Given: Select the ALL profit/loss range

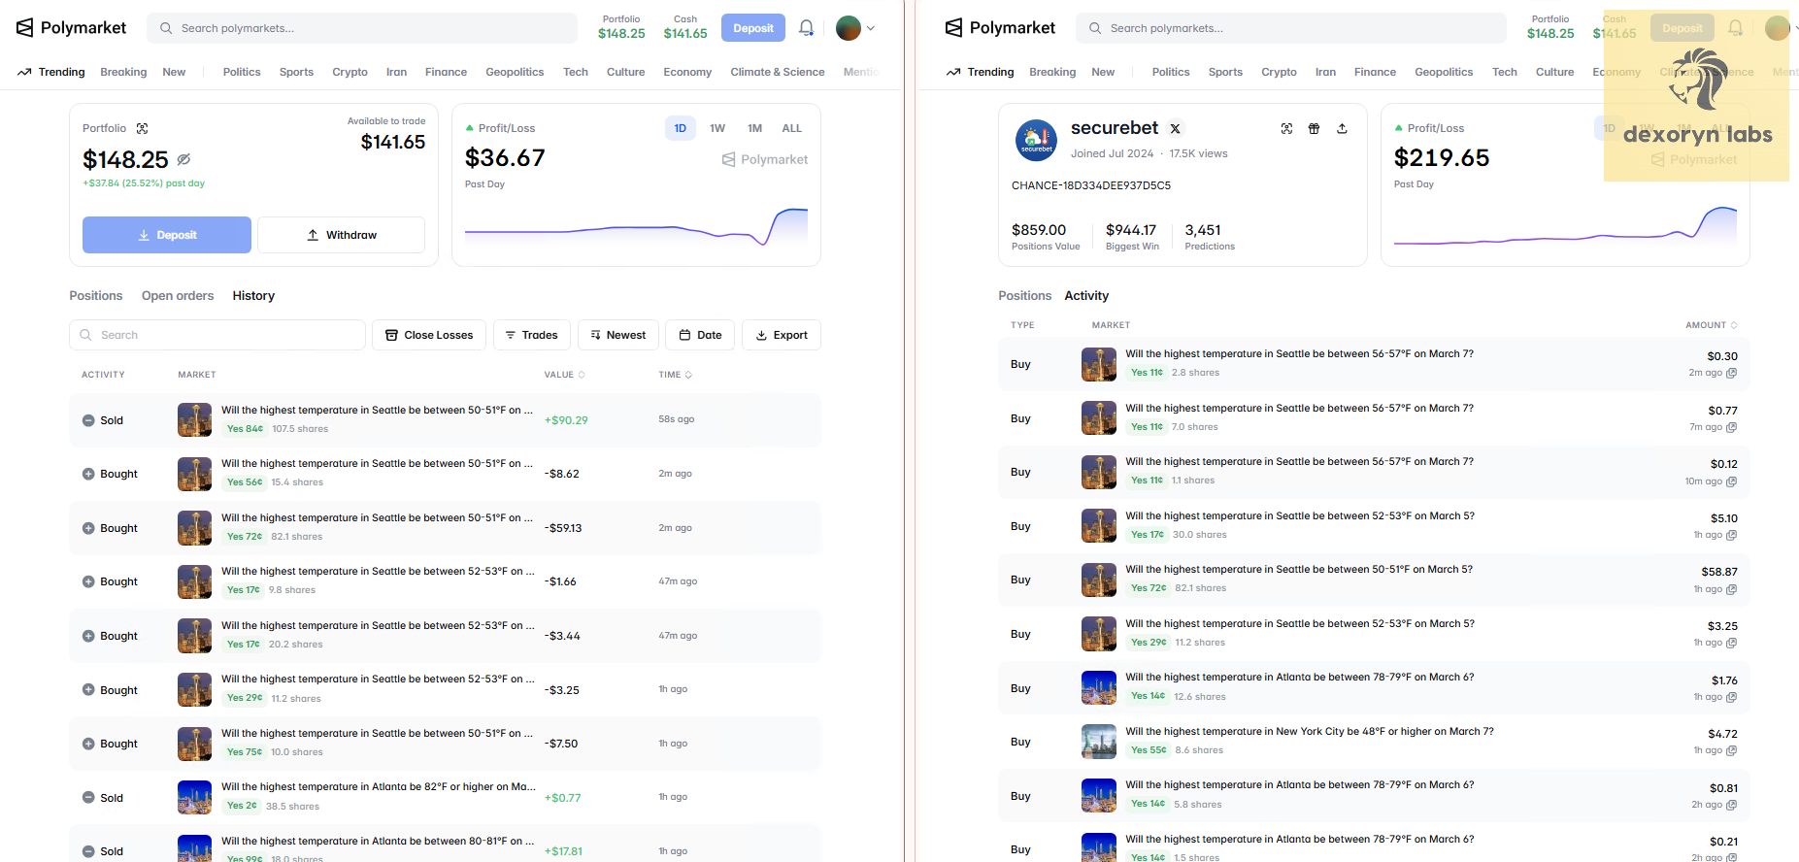Looking at the screenshot, I should pyautogui.click(x=792, y=128).
